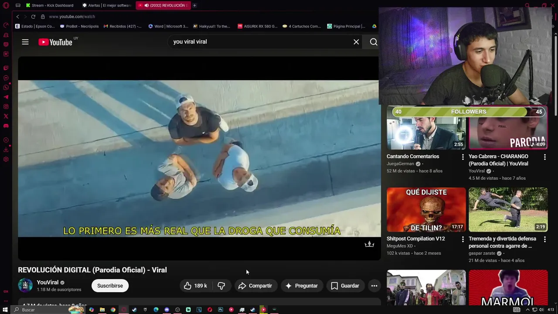Click Preguntar button
This screenshot has width=558, height=314.
tap(302, 286)
